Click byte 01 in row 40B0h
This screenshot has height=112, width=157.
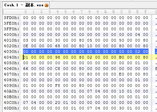(138, 97)
